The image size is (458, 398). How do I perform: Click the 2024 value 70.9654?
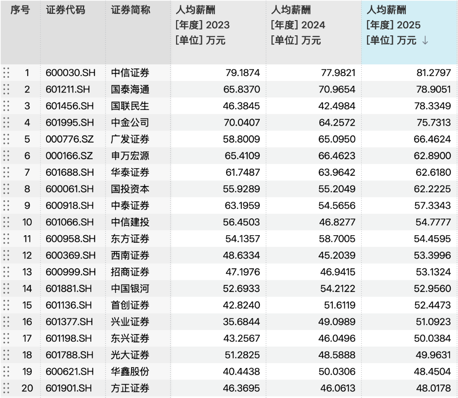[337, 89]
